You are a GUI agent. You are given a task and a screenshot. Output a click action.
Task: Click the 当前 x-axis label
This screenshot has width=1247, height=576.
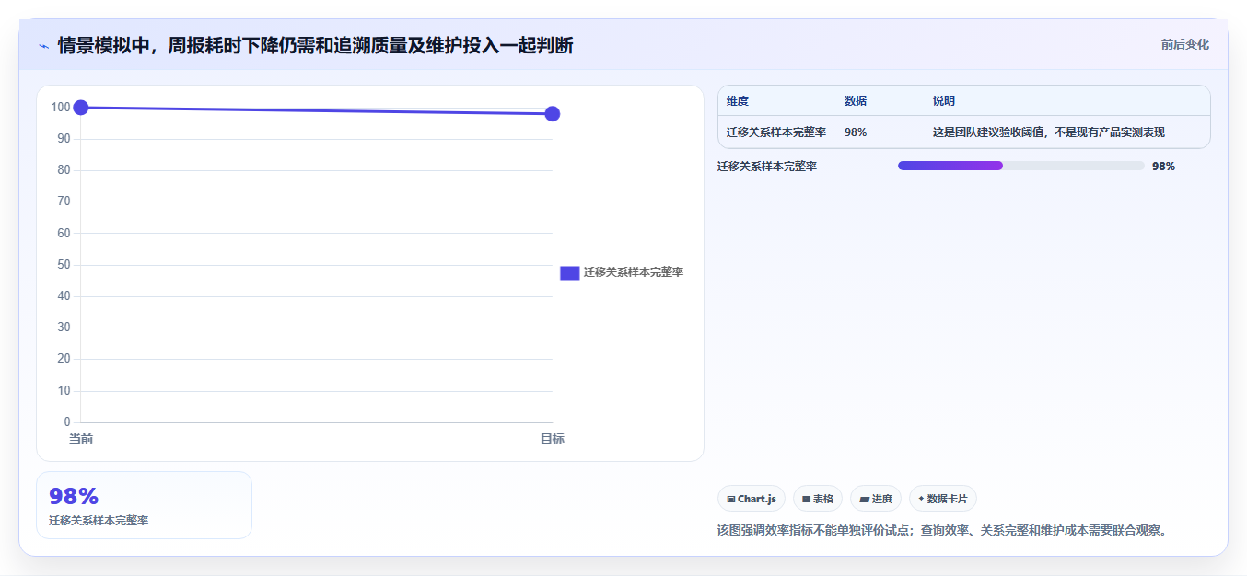[81, 439]
